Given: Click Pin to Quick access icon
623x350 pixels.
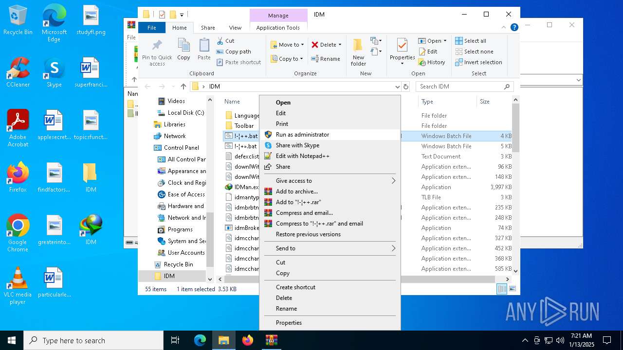Looking at the screenshot, I should click(x=157, y=52).
